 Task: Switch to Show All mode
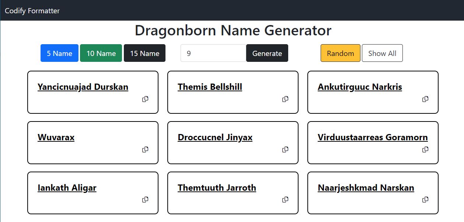(x=382, y=53)
